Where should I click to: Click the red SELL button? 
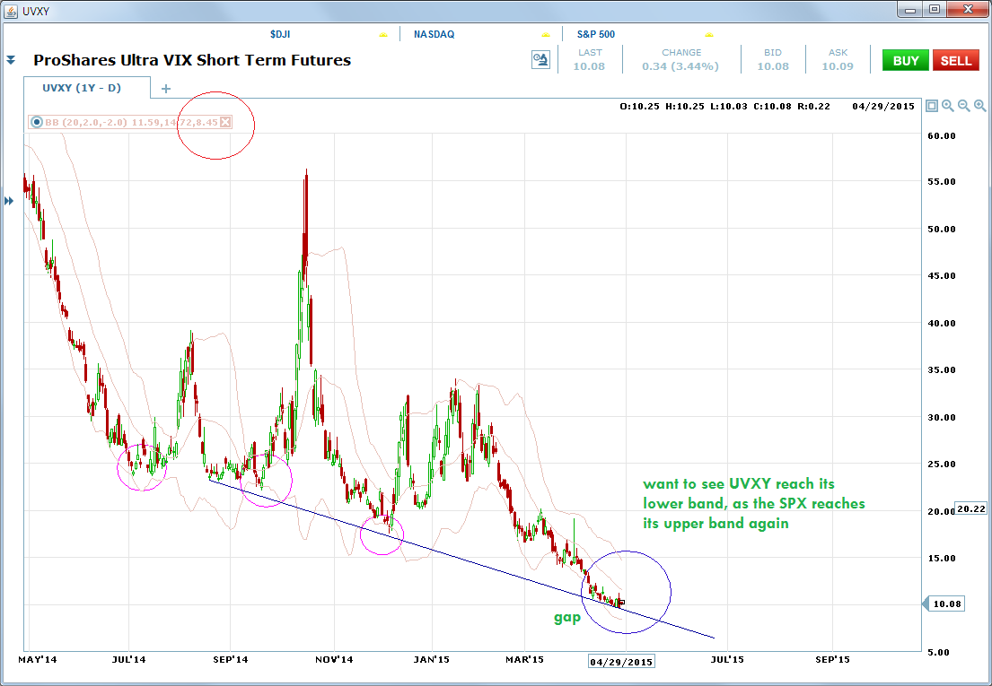(956, 61)
